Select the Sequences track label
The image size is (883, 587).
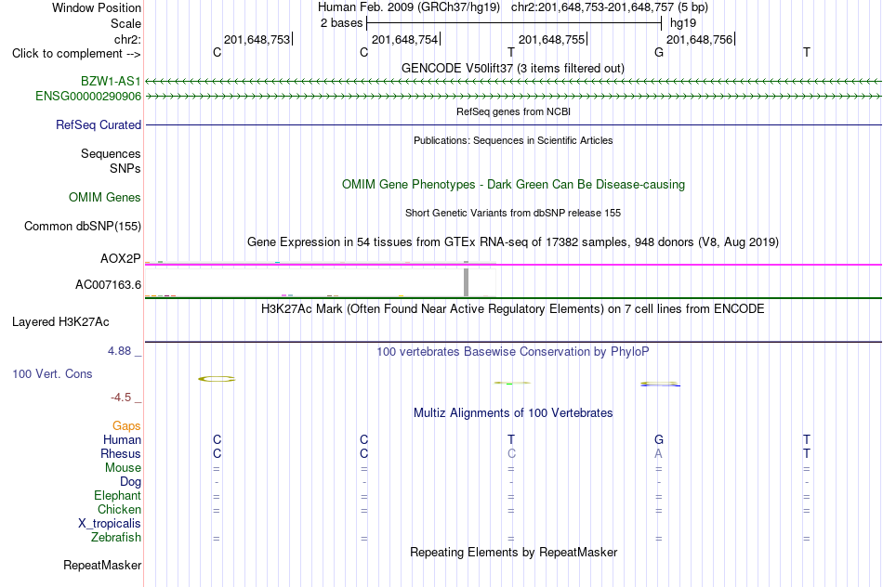pos(111,153)
